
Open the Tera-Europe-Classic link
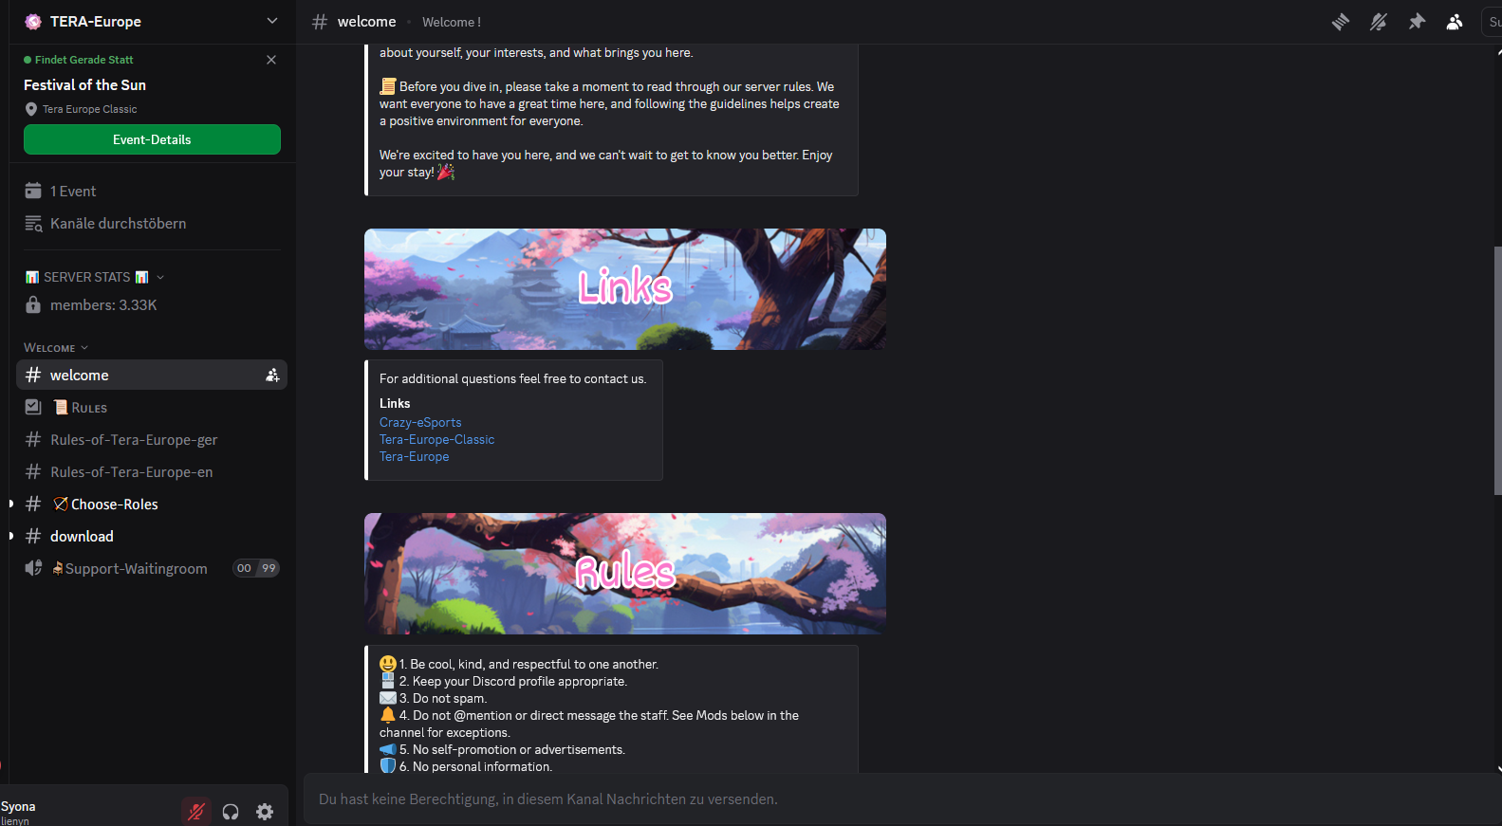(x=436, y=439)
